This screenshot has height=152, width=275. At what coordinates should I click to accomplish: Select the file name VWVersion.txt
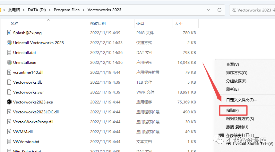[26, 142]
